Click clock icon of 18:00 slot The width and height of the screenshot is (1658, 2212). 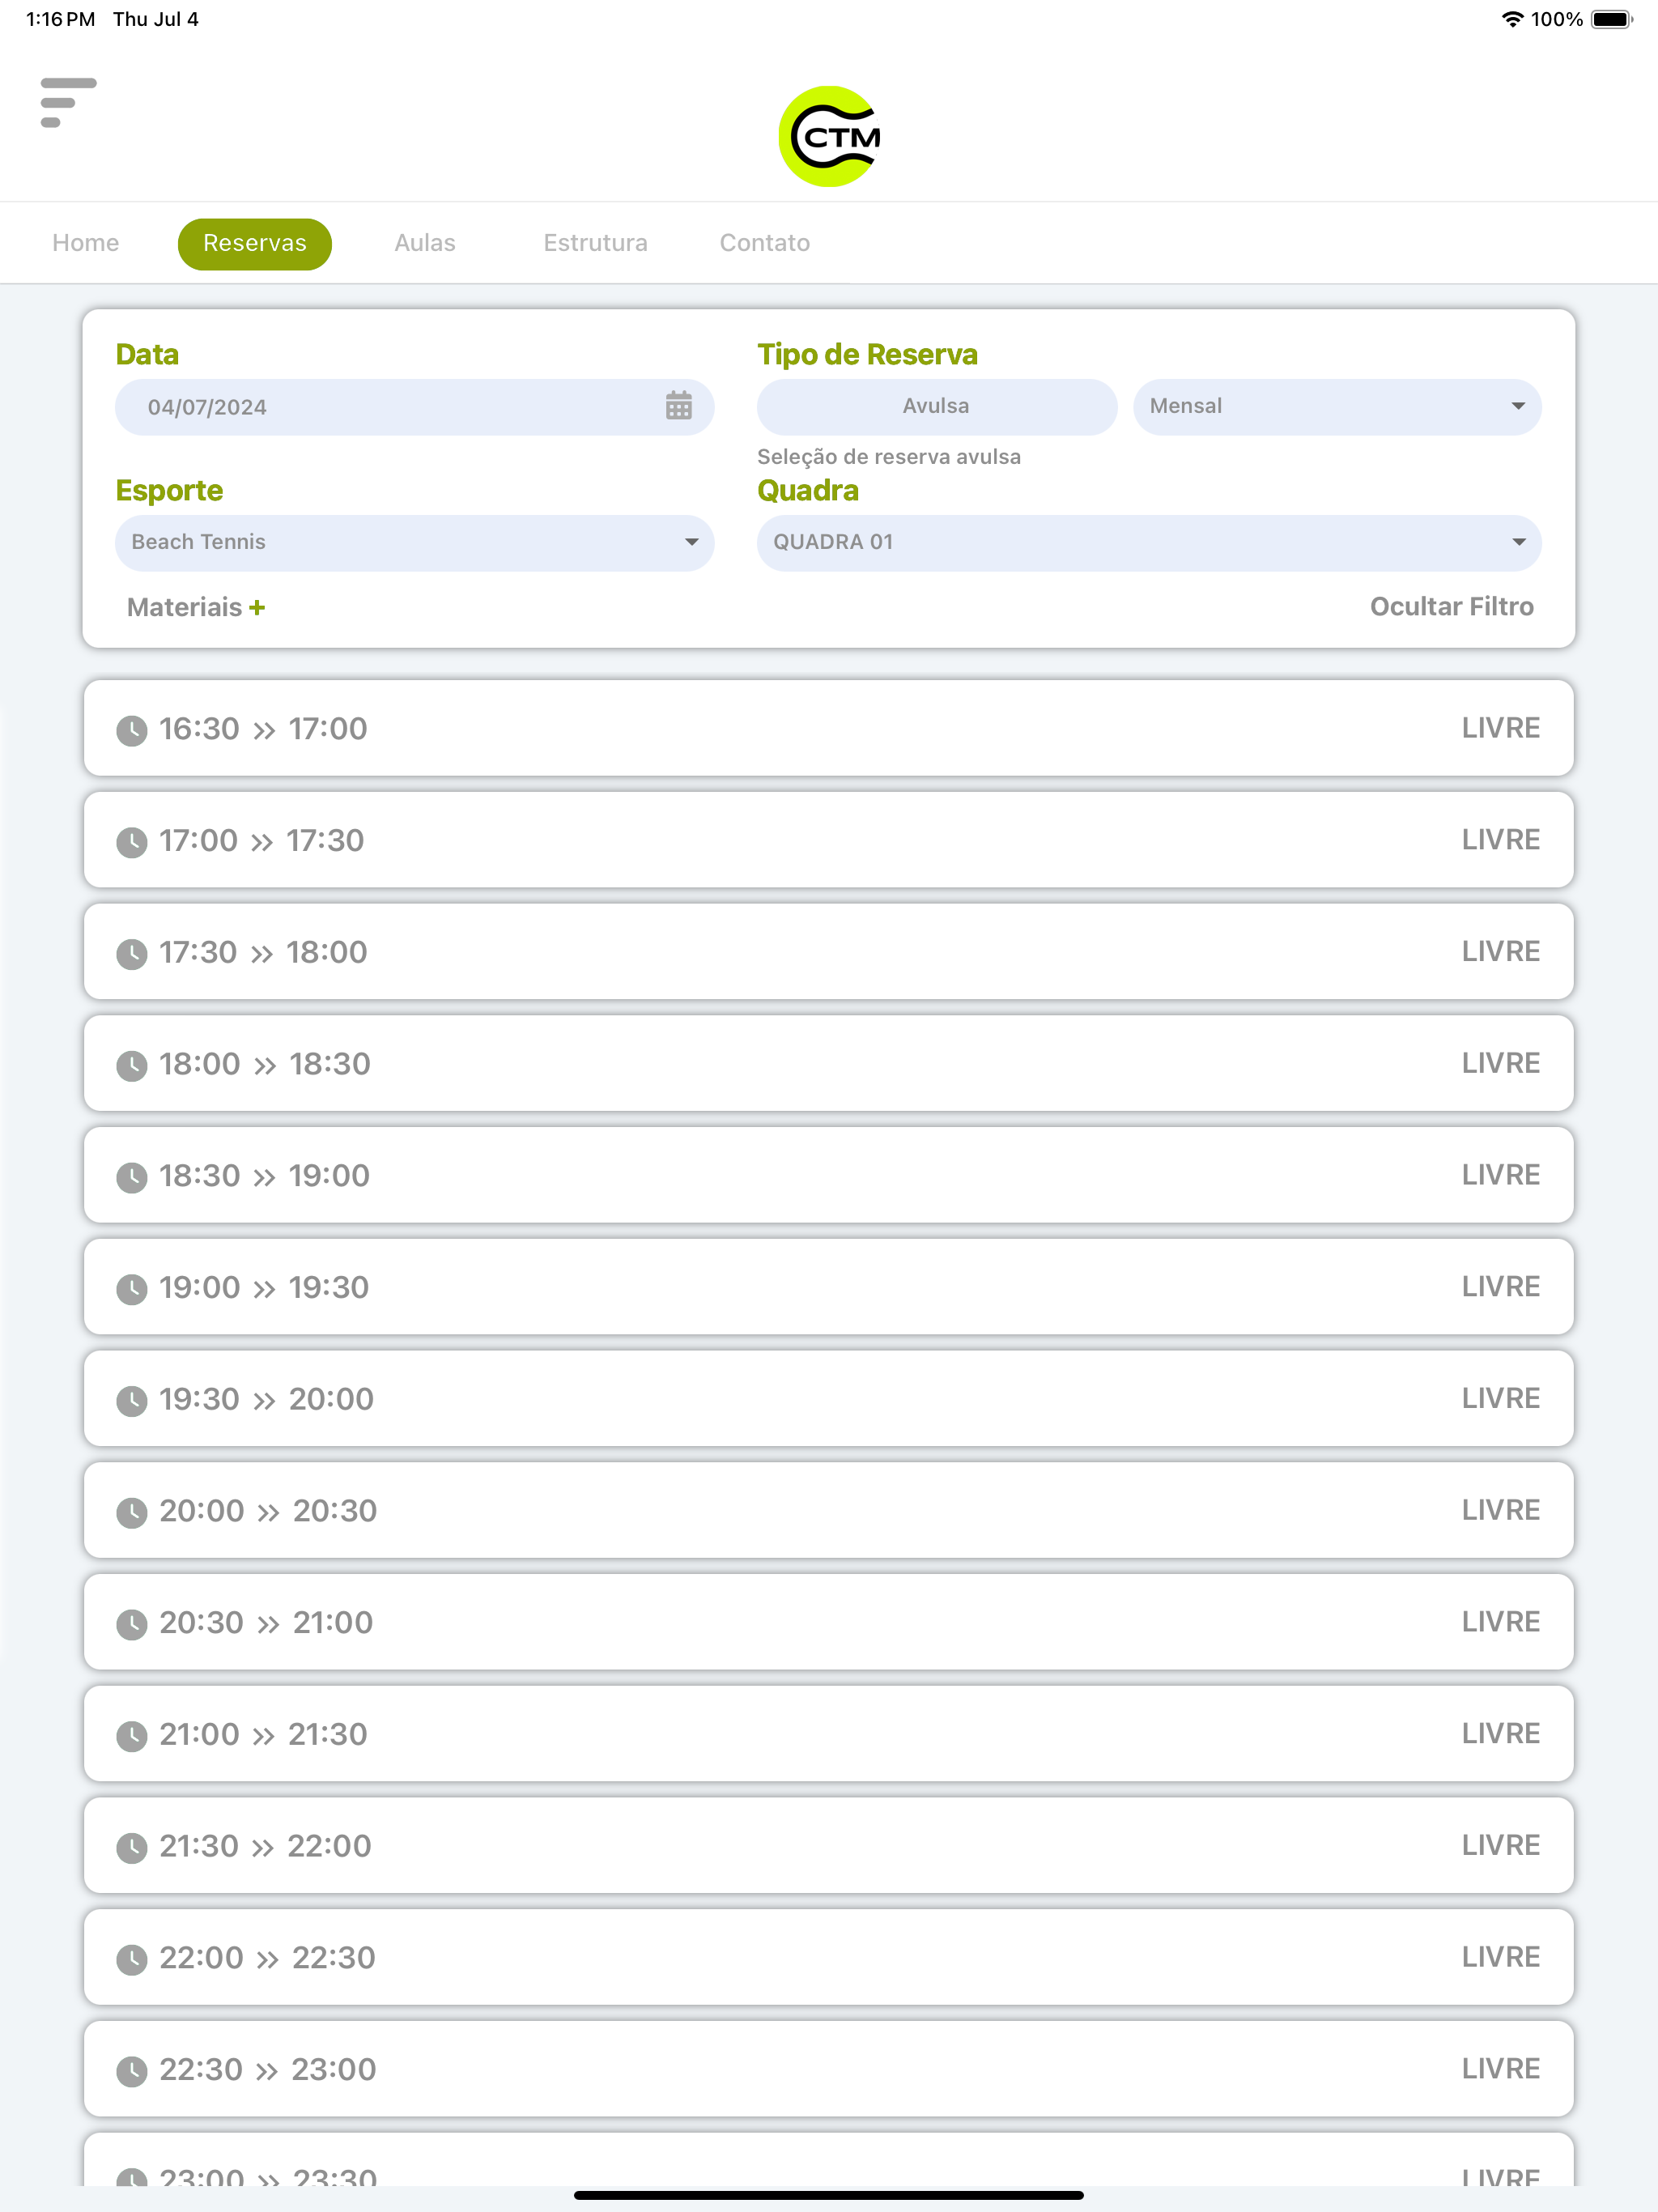[x=132, y=1066]
